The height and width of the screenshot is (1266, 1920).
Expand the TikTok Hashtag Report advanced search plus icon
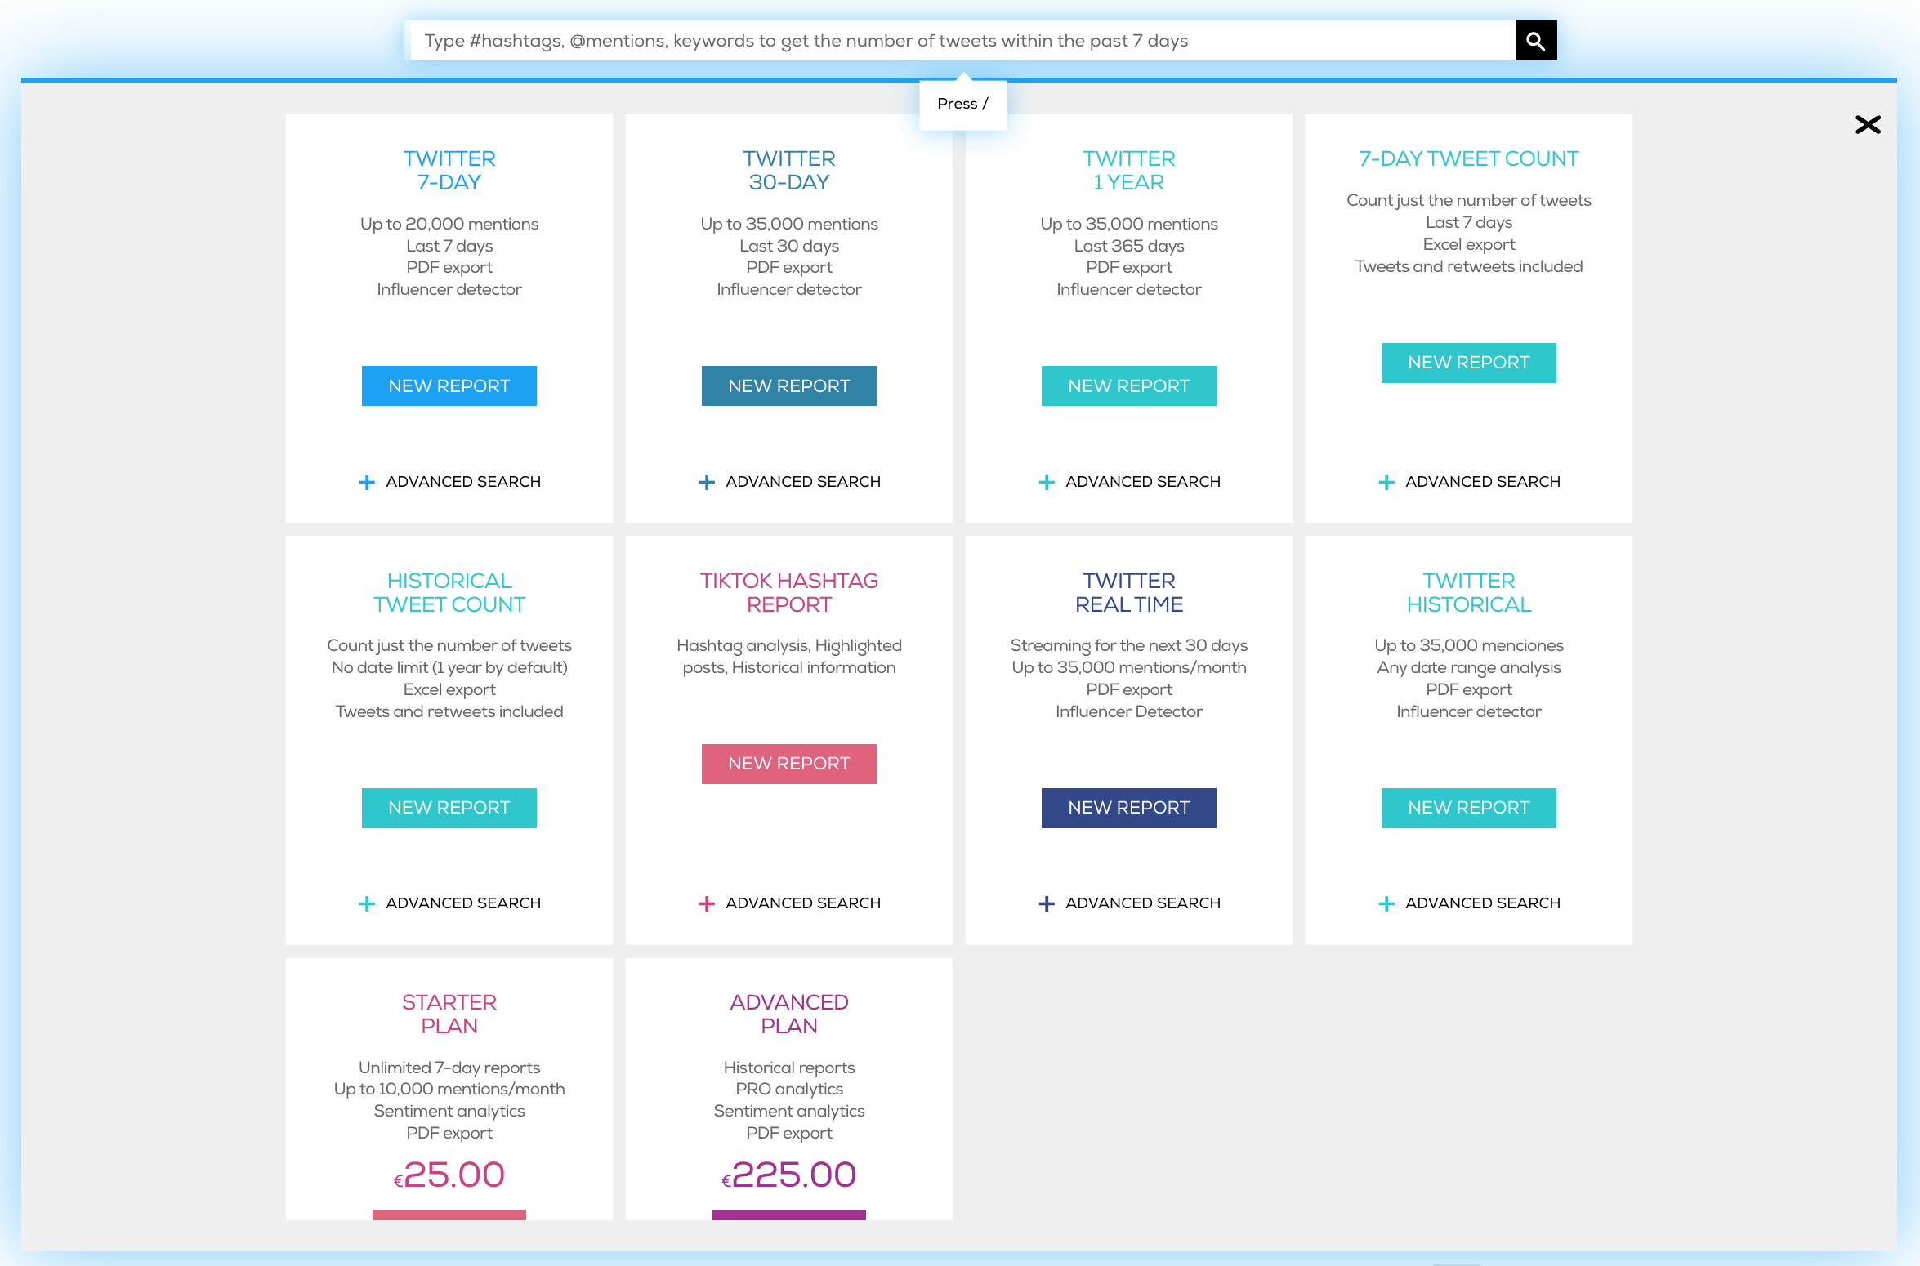pos(707,903)
